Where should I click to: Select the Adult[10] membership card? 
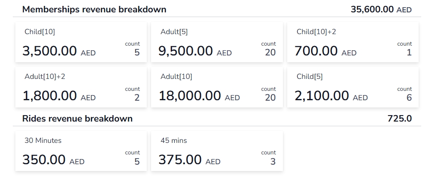217,87
